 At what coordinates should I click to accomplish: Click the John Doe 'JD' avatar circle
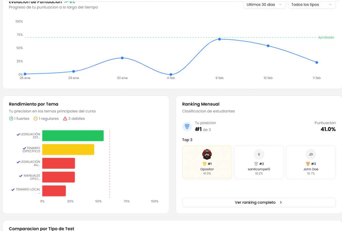tap(311, 154)
